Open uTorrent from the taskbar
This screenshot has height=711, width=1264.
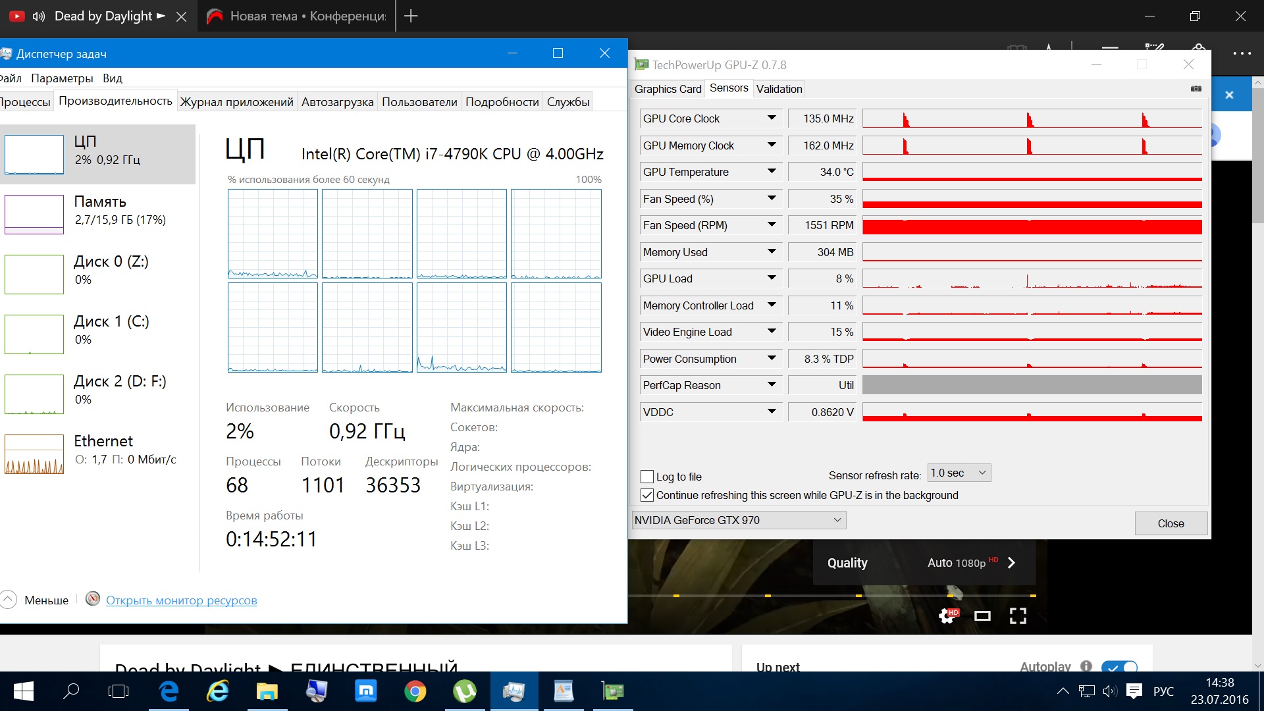(x=465, y=691)
